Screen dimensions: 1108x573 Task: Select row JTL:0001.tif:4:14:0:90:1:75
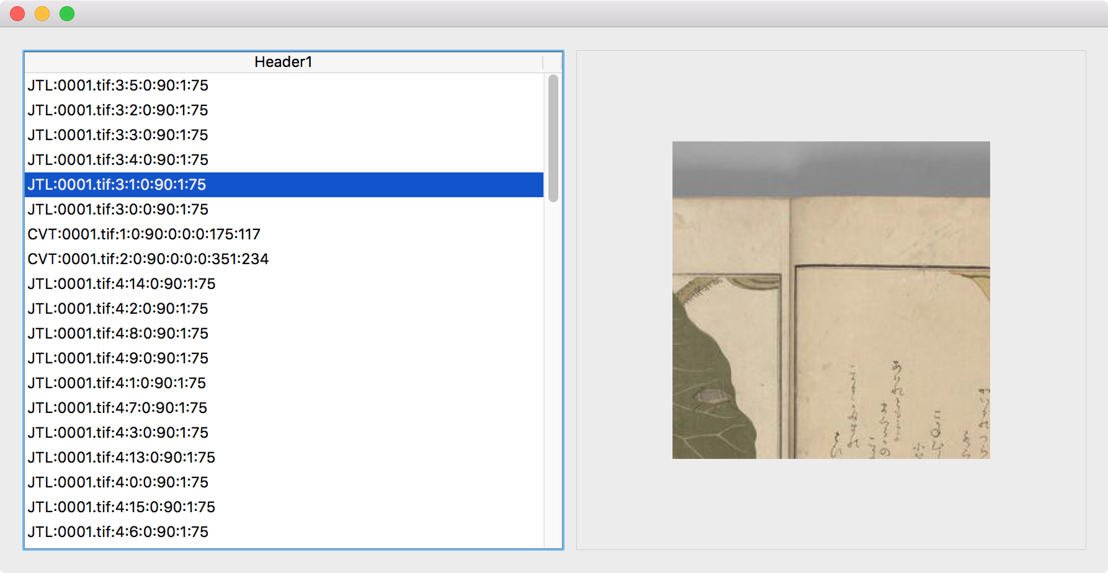click(284, 284)
